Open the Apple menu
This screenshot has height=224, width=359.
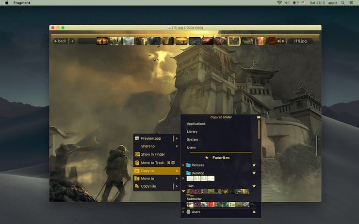point(7,3)
